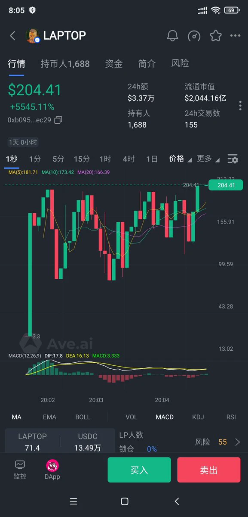Viewport: 248px width, 517px height.
Task: Expand the 价格 dropdown
Action: pos(180,159)
